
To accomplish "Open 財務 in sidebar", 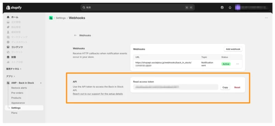I will point(14,57).
